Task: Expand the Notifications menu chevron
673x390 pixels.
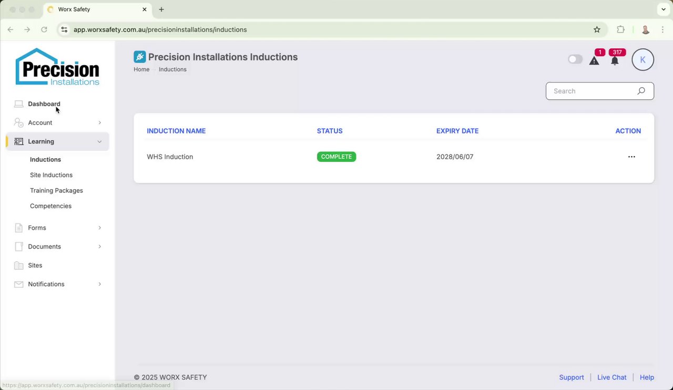Action: click(99, 284)
